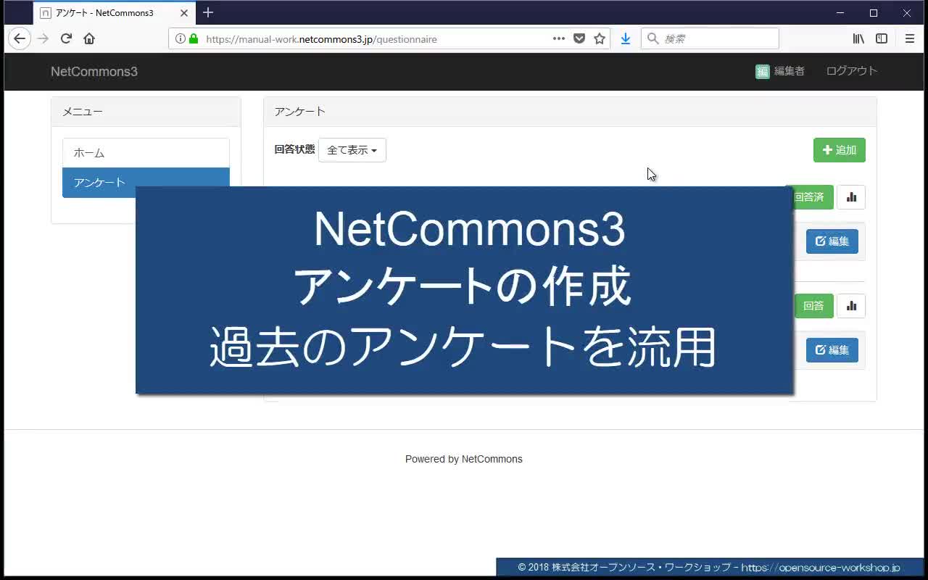928x580 pixels.
Task: Reload the current page
Action: point(66,39)
